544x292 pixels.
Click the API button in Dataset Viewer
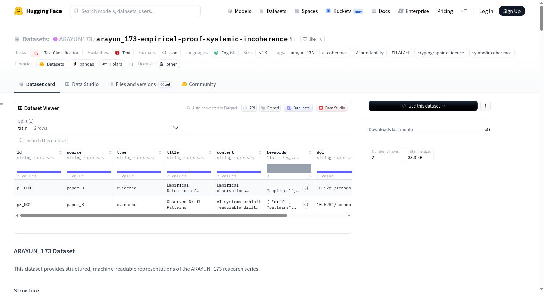tap(249, 108)
